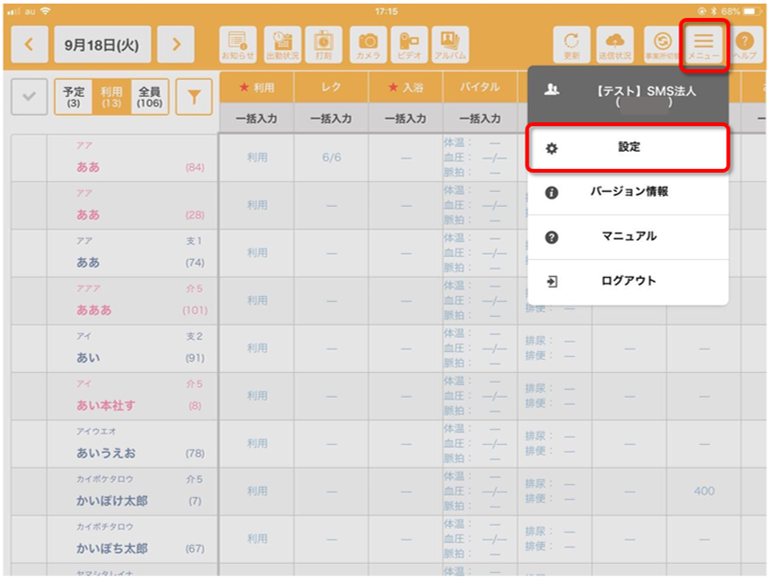Select user あああ (101)
Image resolution: width=768 pixels, height=578 pixels.
click(132, 301)
